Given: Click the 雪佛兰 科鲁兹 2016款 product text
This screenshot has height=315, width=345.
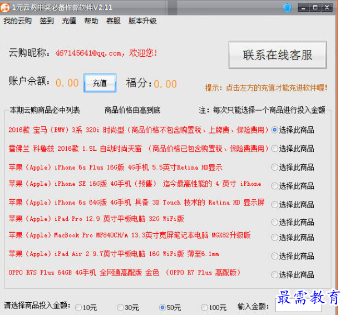Looking at the screenshot, I should click(138, 149).
